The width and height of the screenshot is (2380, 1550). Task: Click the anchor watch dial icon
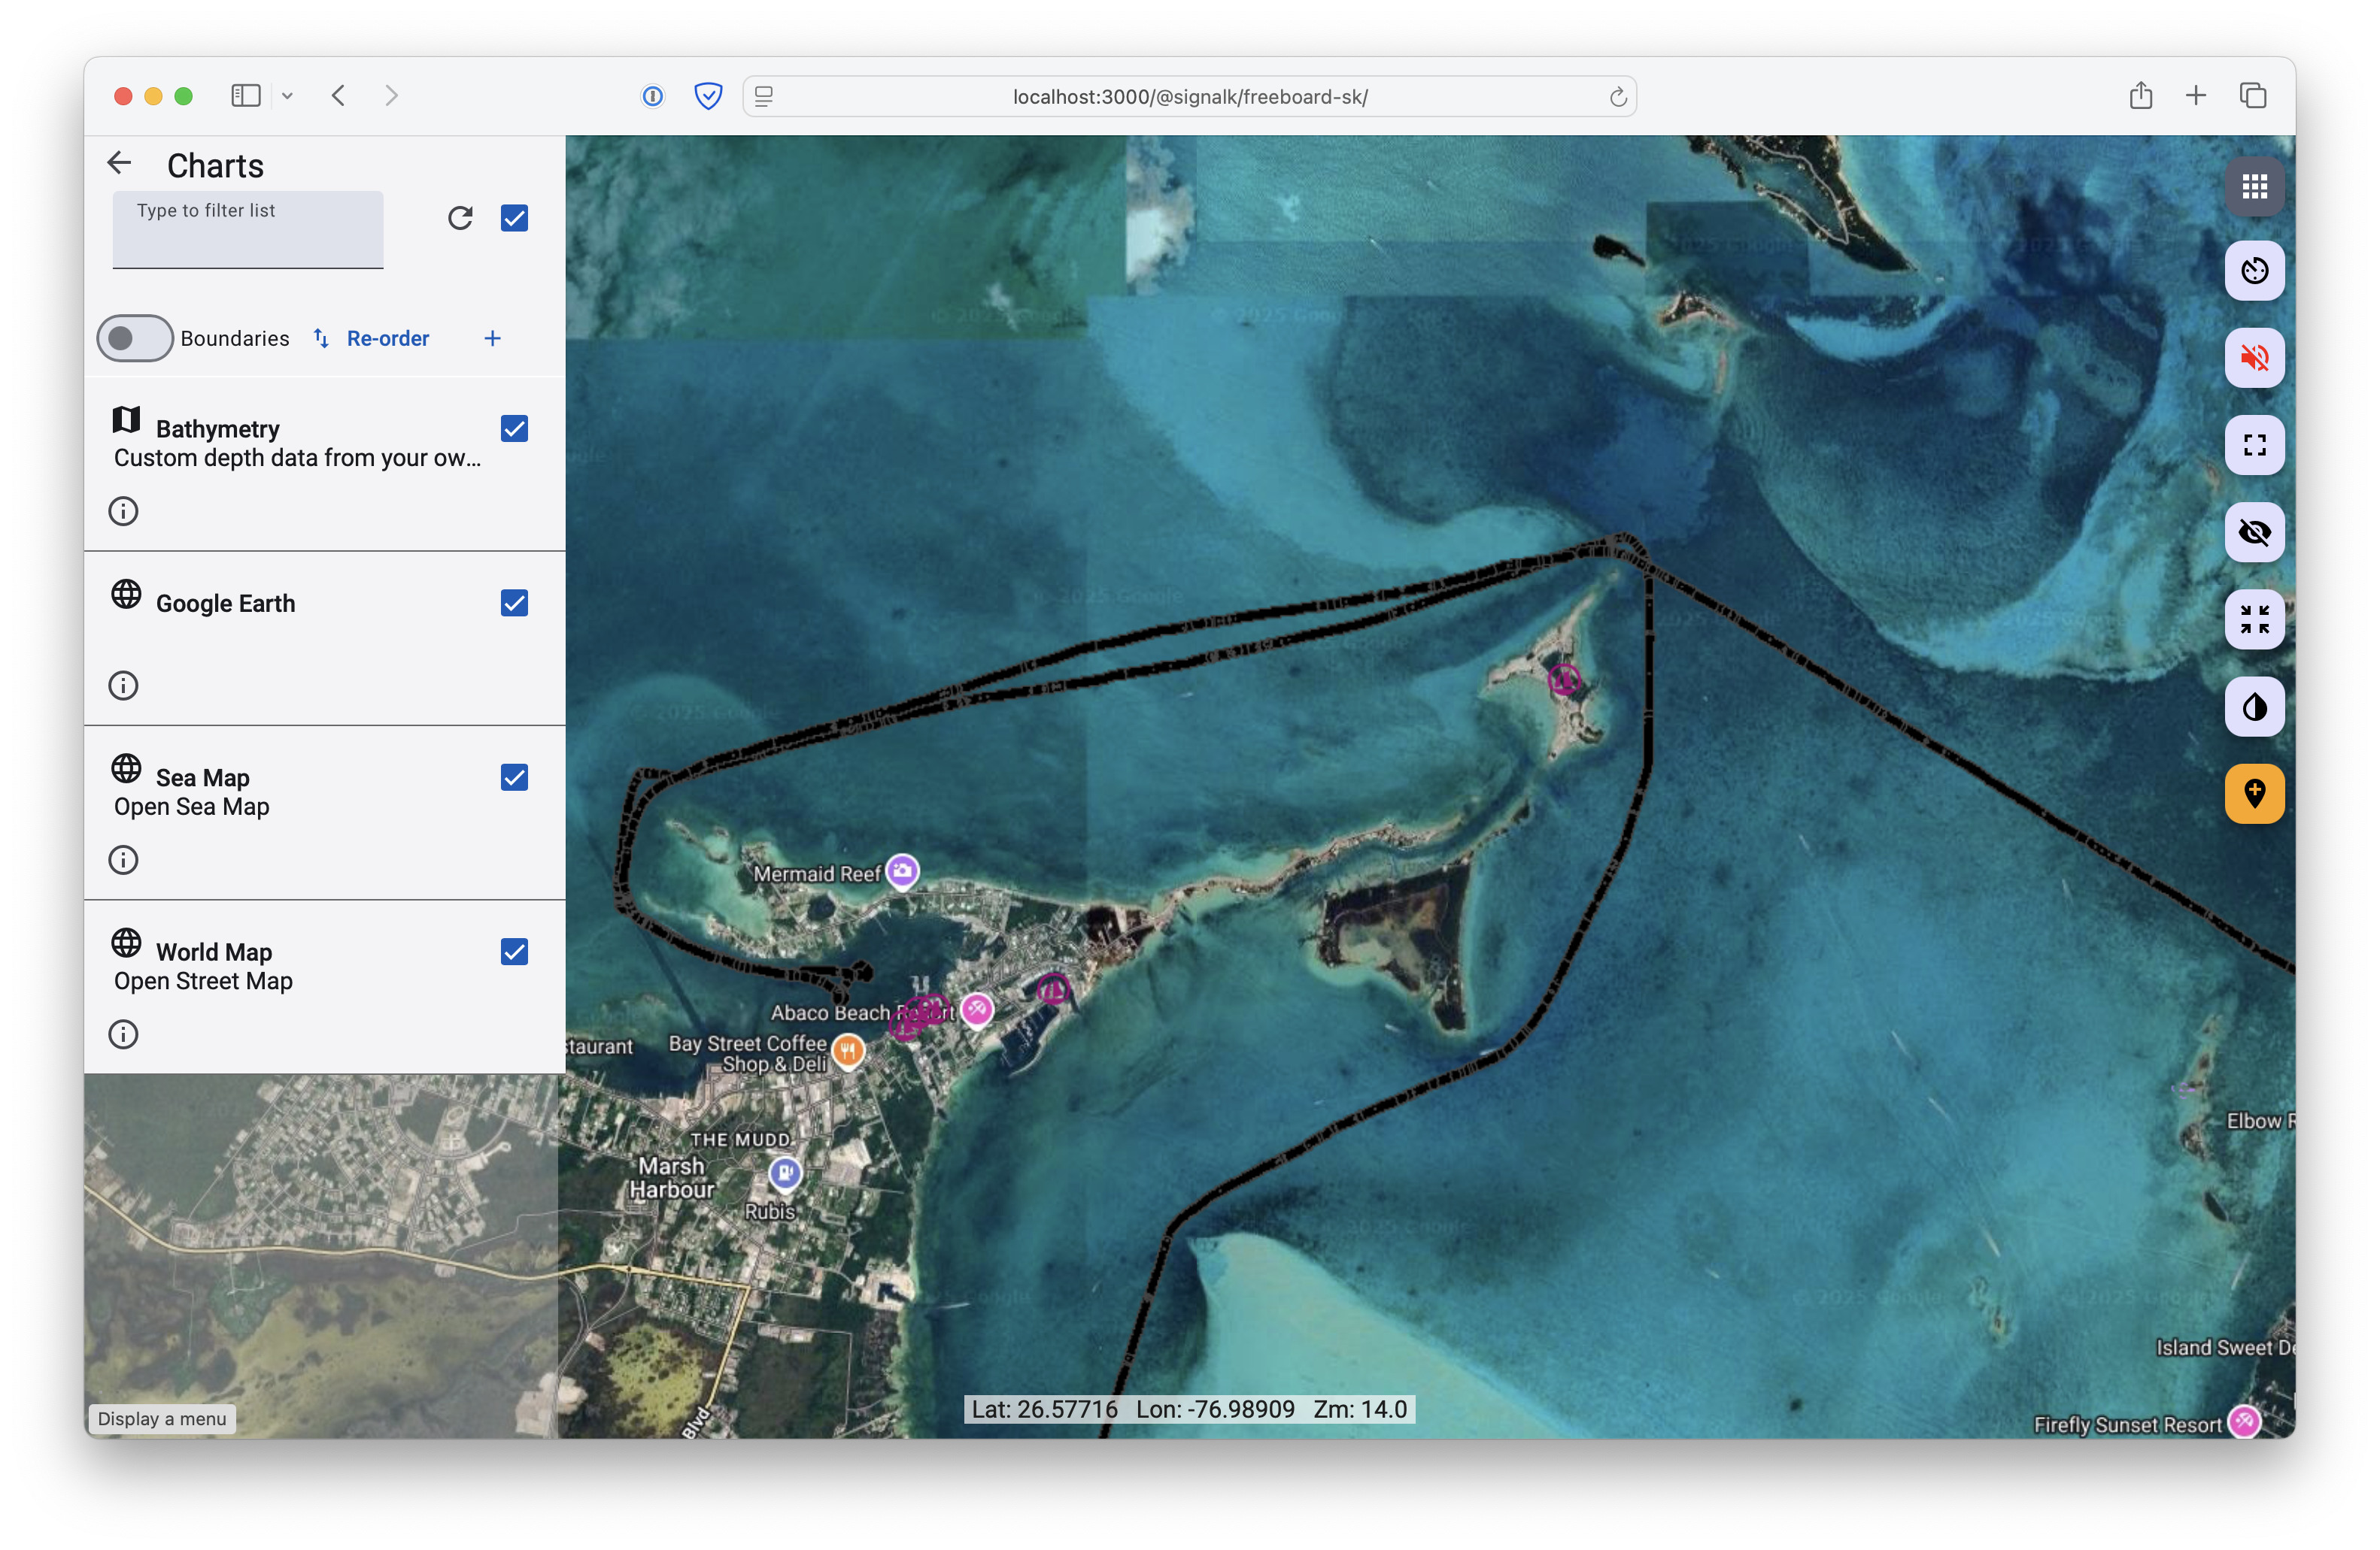tap(2254, 271)
